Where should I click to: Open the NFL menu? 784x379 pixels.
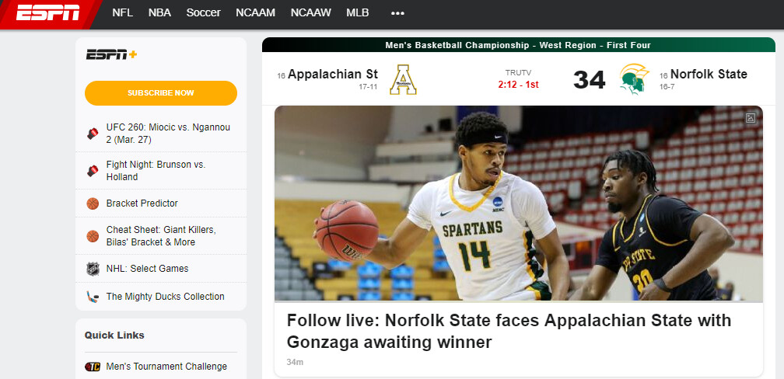(122, 13)
